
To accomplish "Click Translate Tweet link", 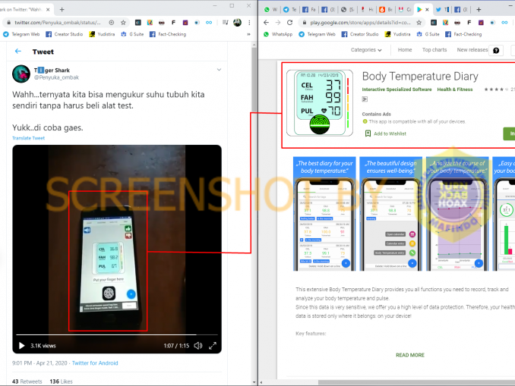I will (28, 138).
